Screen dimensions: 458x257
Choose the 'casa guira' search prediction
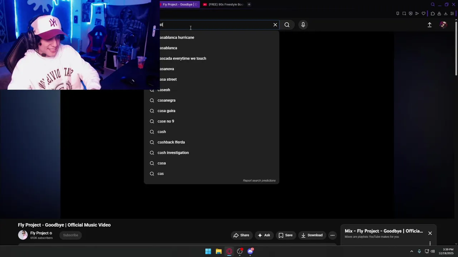click(x=211, y=111)
